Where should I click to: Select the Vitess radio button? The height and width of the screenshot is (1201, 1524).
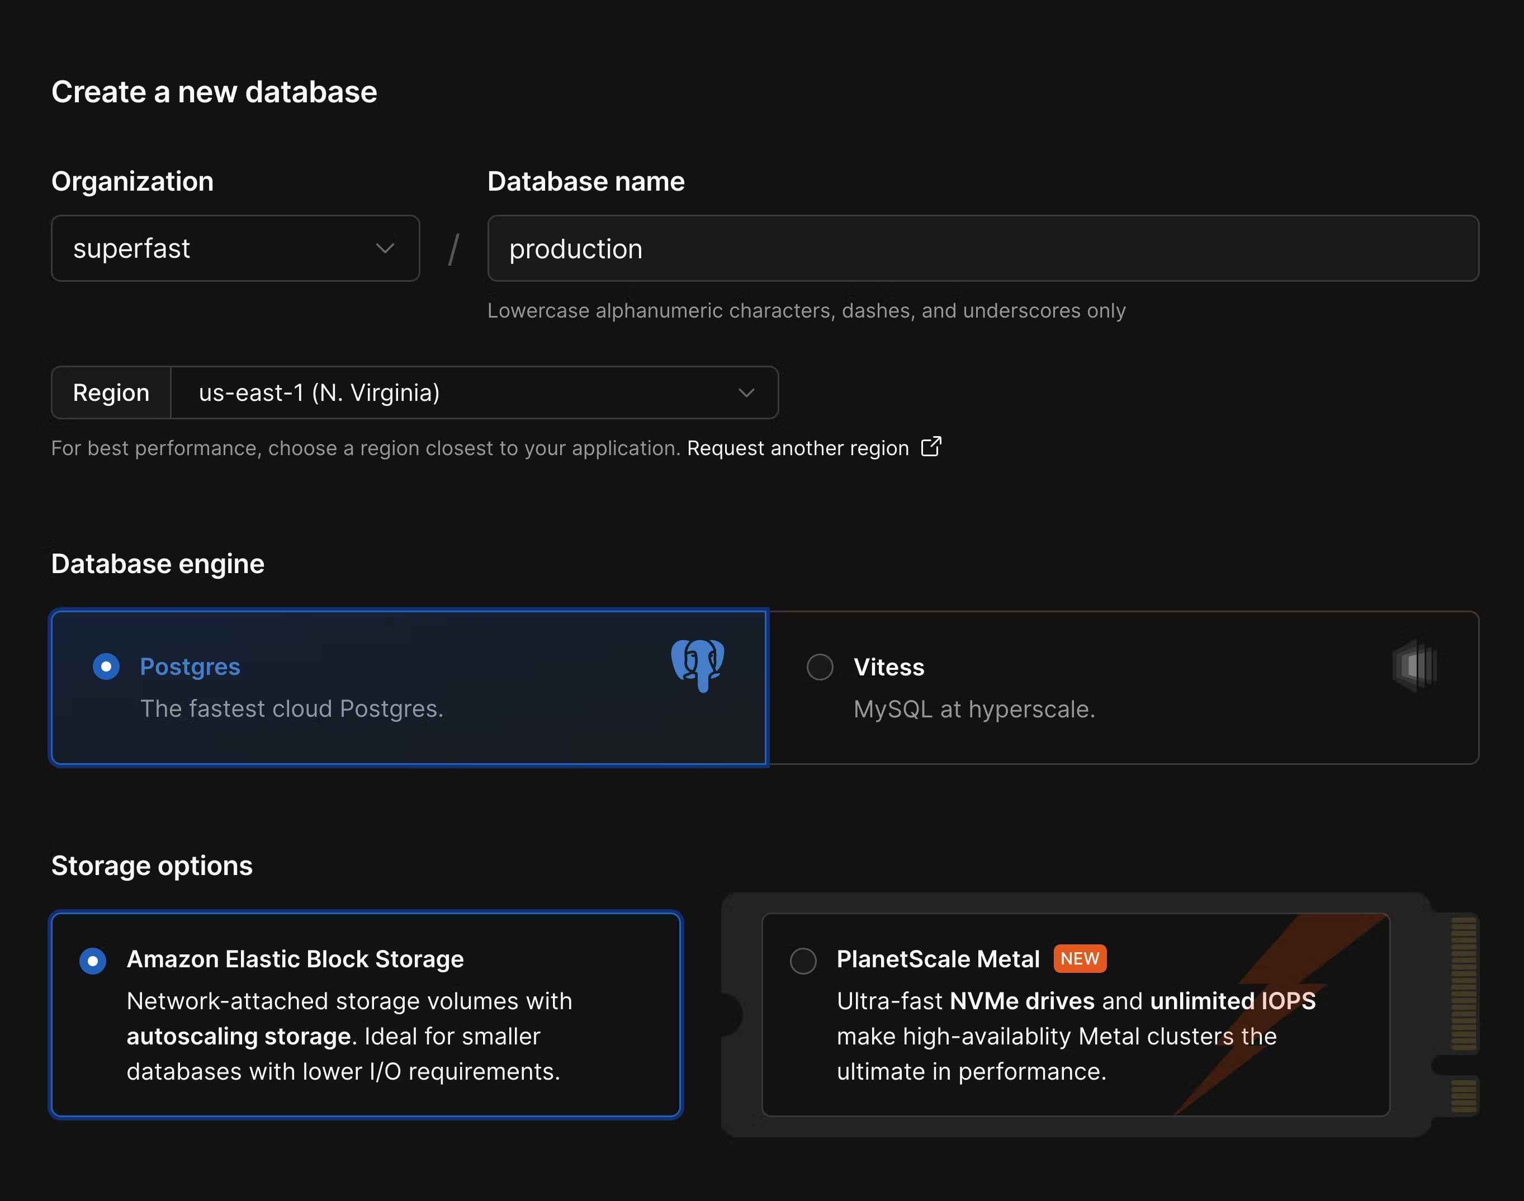click(819, 666)
